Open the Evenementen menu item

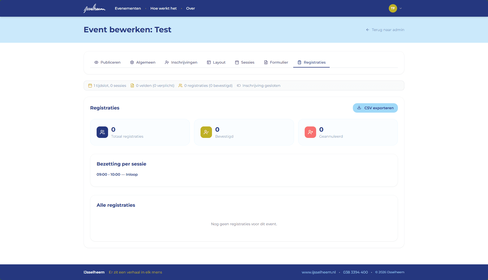[128, 8]
